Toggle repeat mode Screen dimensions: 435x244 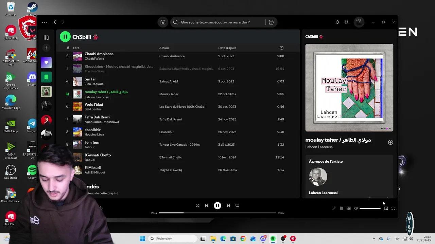(238, 205)
